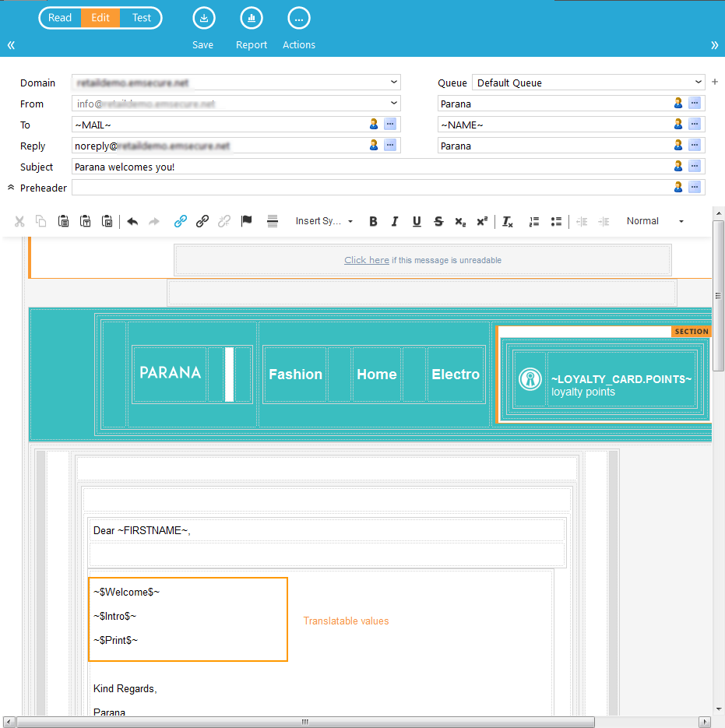Click the remove format icon
Screen dimensions: 725x728
pos(508,221)
